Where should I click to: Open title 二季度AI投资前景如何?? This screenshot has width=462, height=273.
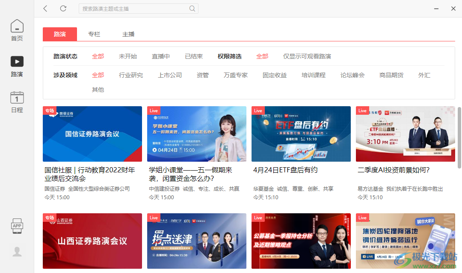pyautogui.click(x=394, y=170)
